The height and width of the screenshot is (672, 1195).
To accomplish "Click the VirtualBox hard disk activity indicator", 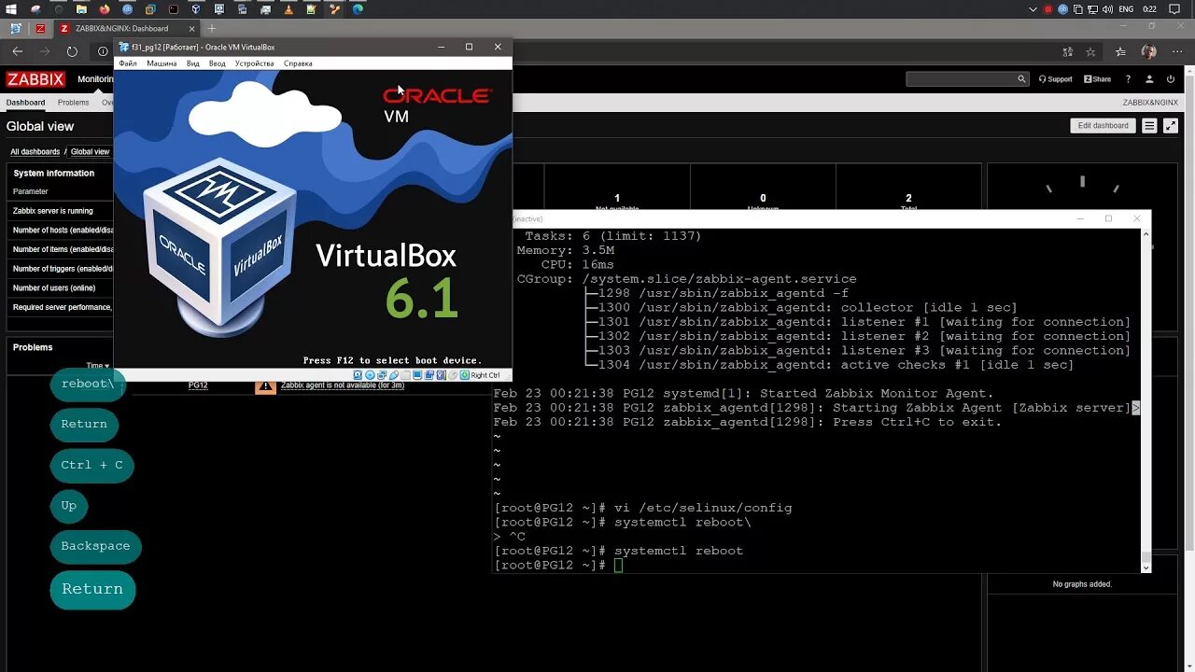I will click(x=358, y=375).
